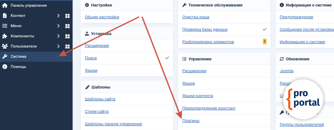Click the info icon next to Помощь
334x130 pixels.
pos(5,67)
